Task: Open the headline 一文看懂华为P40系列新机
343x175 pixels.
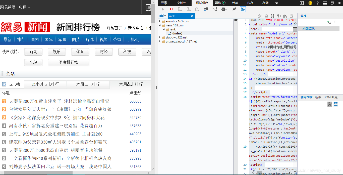Action: [60, 158]
